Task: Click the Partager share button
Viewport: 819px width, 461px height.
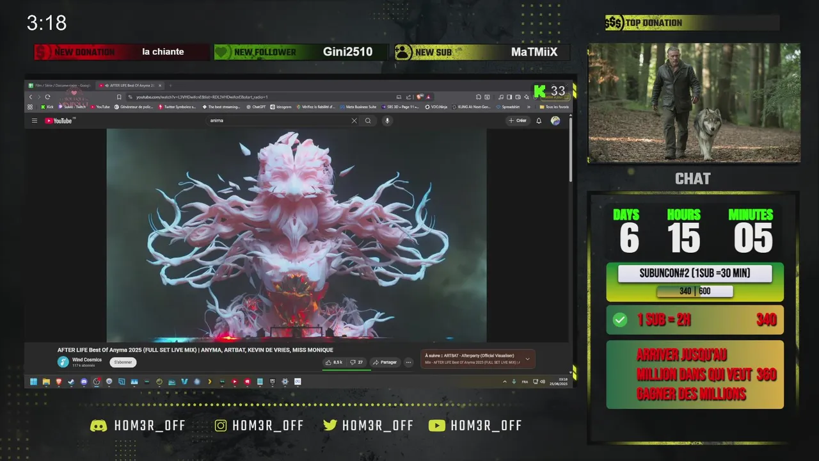Action: coord(385,362)
